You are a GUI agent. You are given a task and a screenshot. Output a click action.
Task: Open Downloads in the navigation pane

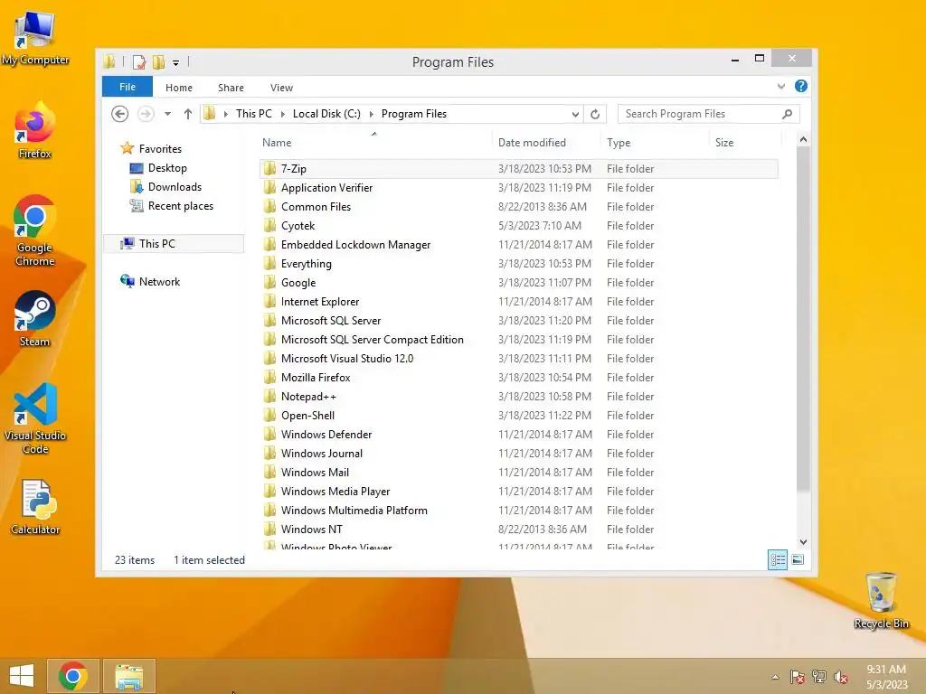pyautogui.click(x=175, y=187)
